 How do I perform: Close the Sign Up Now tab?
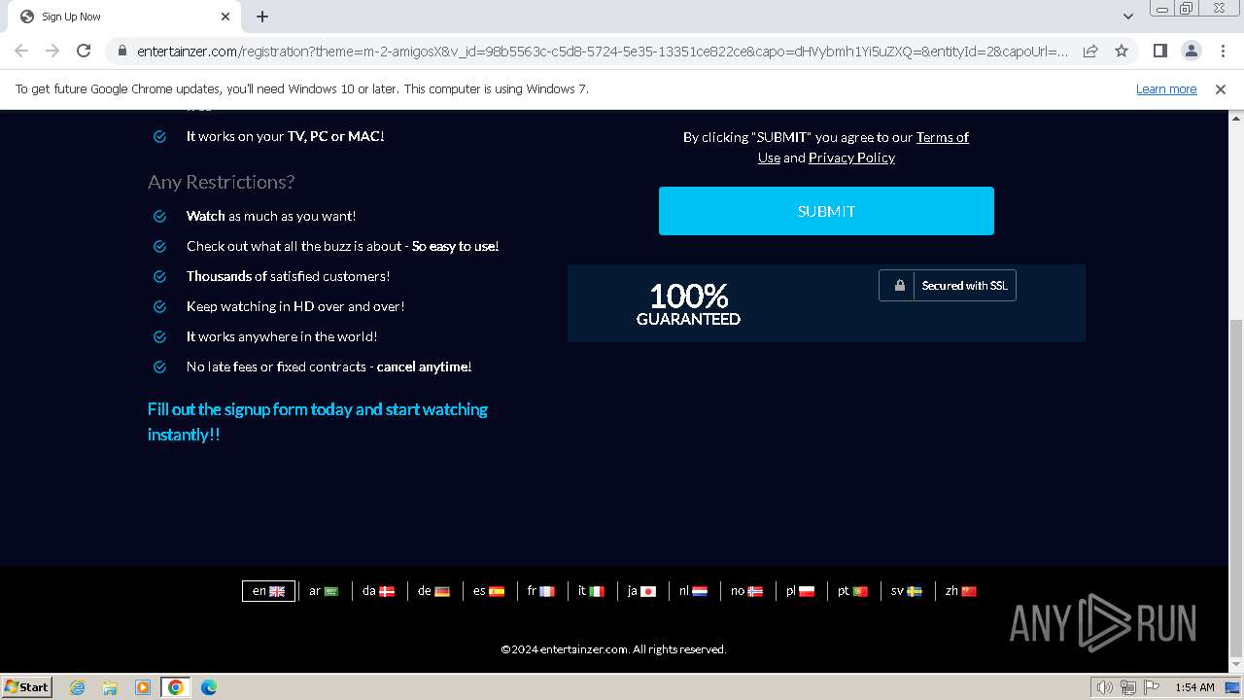(x=225, y=17)
